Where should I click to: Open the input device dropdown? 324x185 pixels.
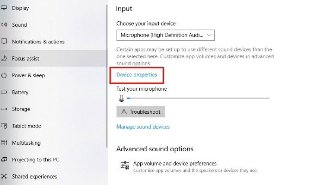coord(165,35)
